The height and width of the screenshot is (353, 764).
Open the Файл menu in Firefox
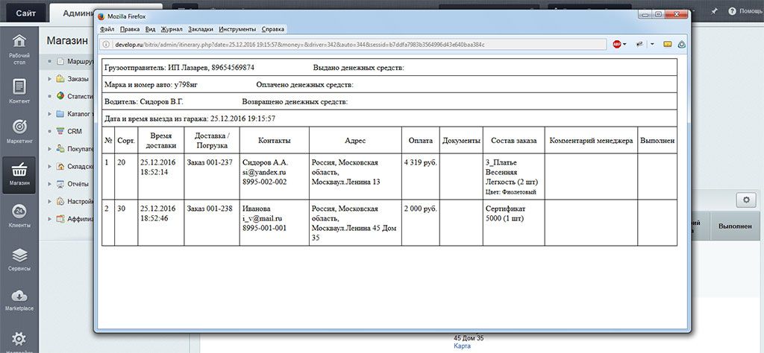coord(107,29)
